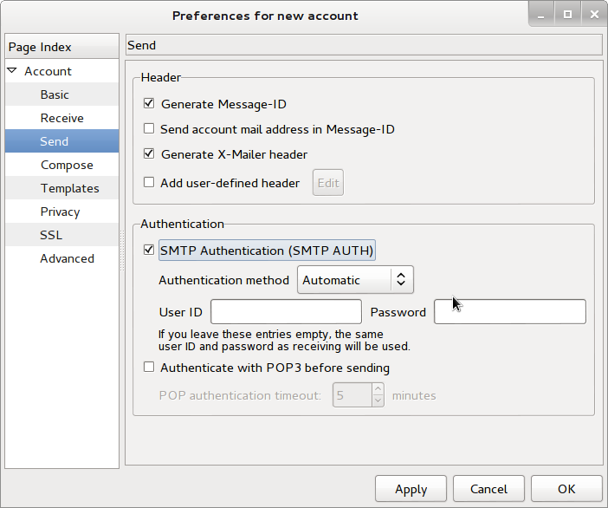This screenshot has width=608, height=508.
Task: Enable Authenticate with POP3 before sending
Action: [149, 368]
